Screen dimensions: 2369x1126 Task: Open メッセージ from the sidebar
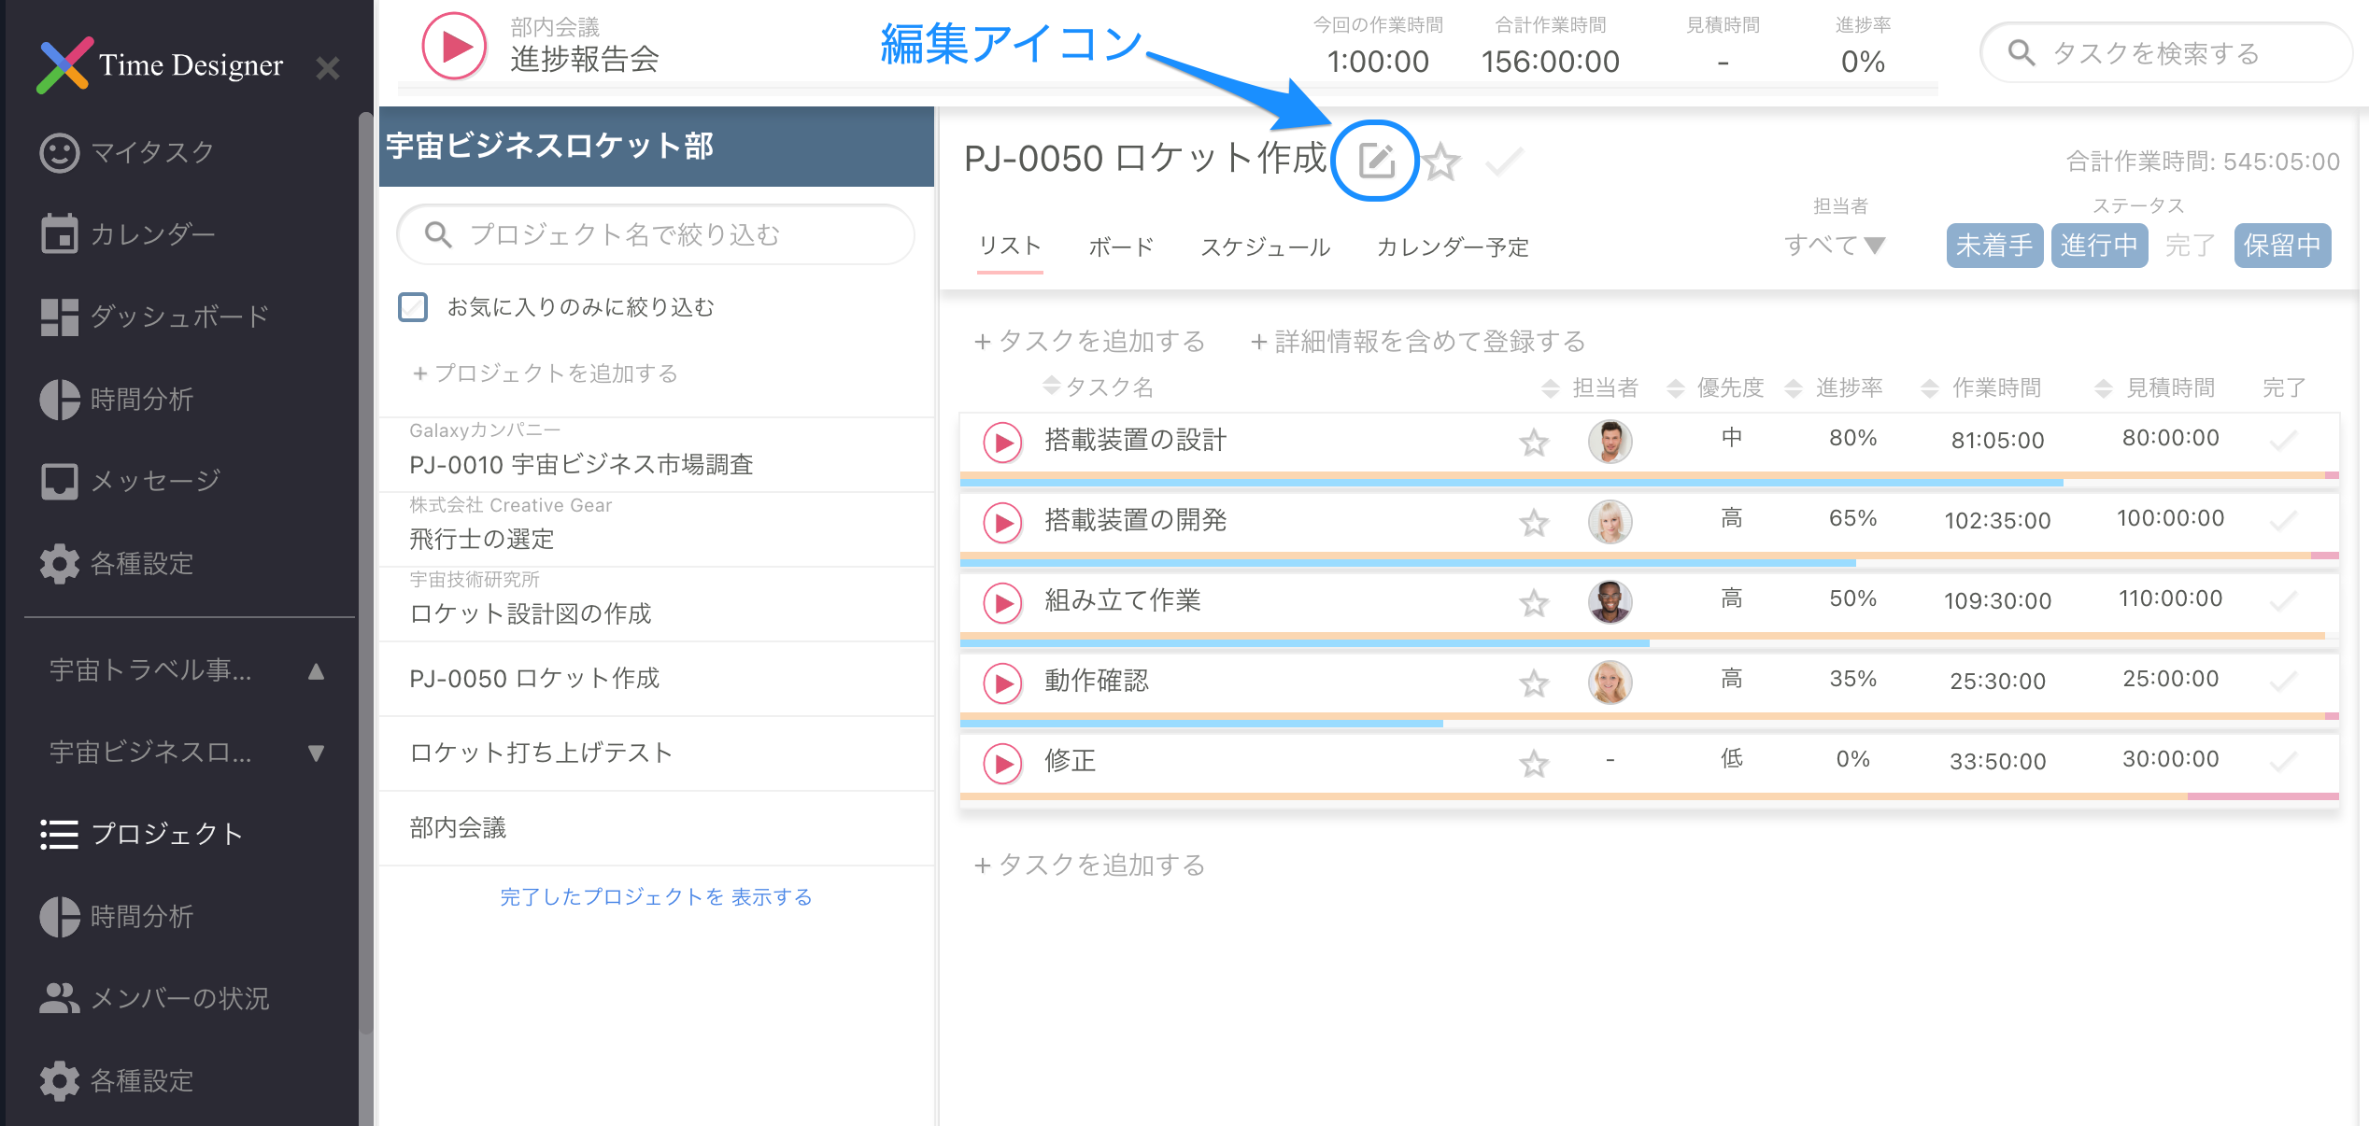pos(154,480)
